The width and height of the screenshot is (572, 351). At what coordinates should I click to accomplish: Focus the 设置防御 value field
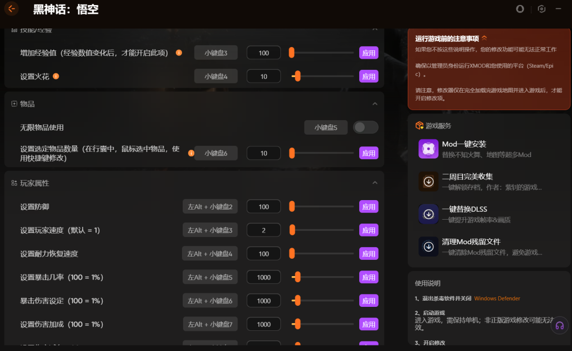pos(264,207)
